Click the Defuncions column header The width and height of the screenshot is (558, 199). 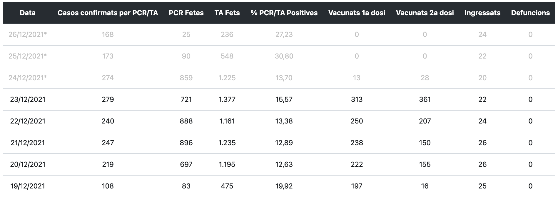pyautogui.click(x=530, y=13)
